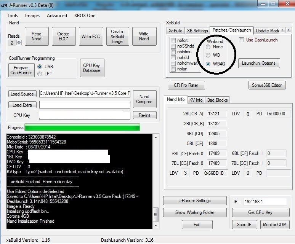Select Winbond WB4G radio option

[x=208, y=64]
